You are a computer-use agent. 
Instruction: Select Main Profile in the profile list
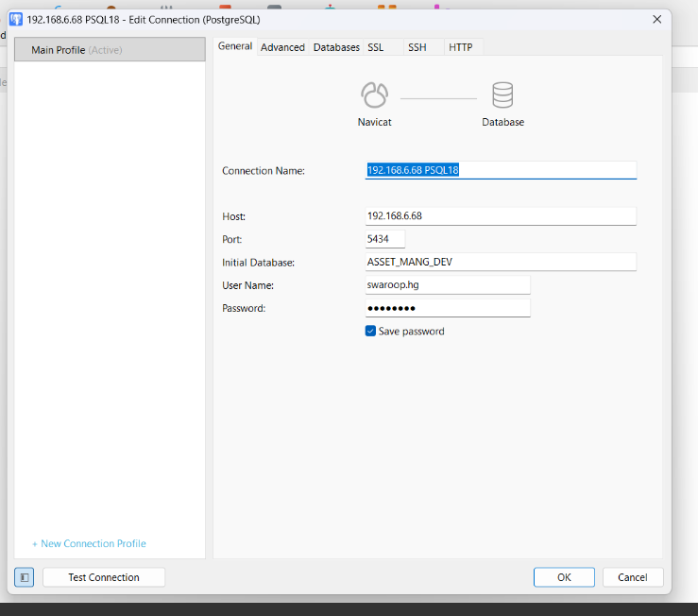(110, 50)
